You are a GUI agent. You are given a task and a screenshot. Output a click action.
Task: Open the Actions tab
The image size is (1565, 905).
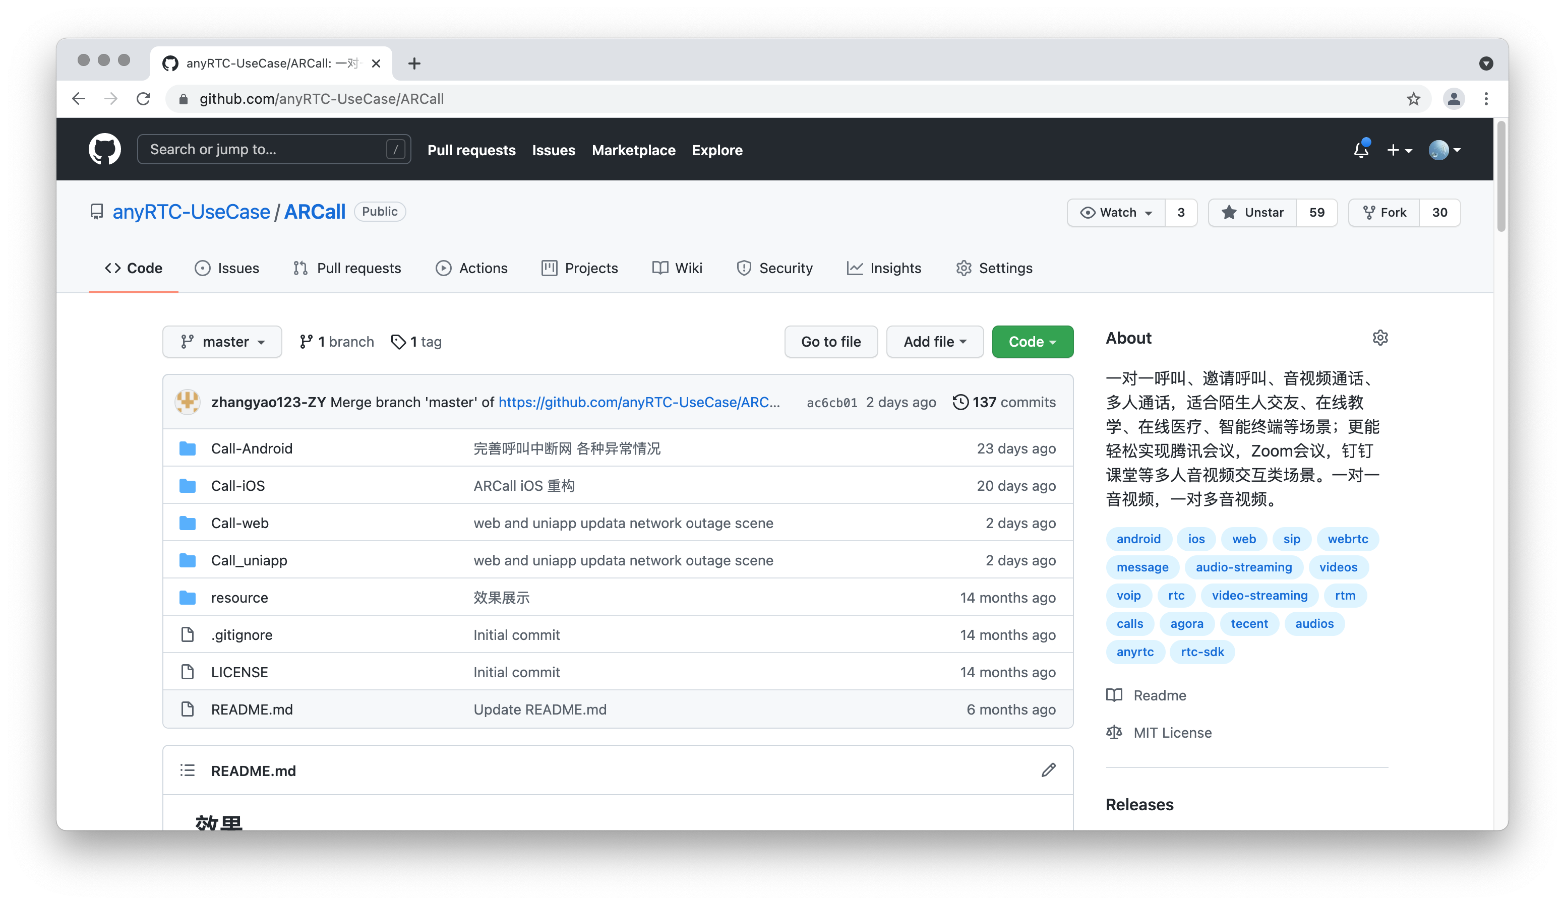click(471, 268)
